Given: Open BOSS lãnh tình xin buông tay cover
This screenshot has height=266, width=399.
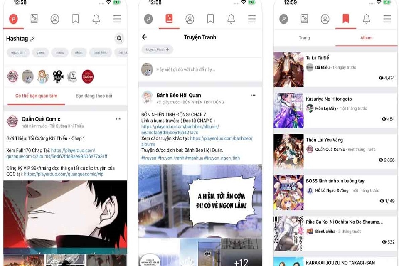Looking at the screenshot, I should click(288, 192).
